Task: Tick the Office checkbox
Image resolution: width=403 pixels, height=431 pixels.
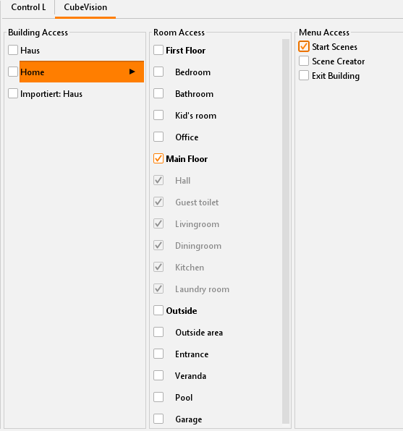Action: 158,137
